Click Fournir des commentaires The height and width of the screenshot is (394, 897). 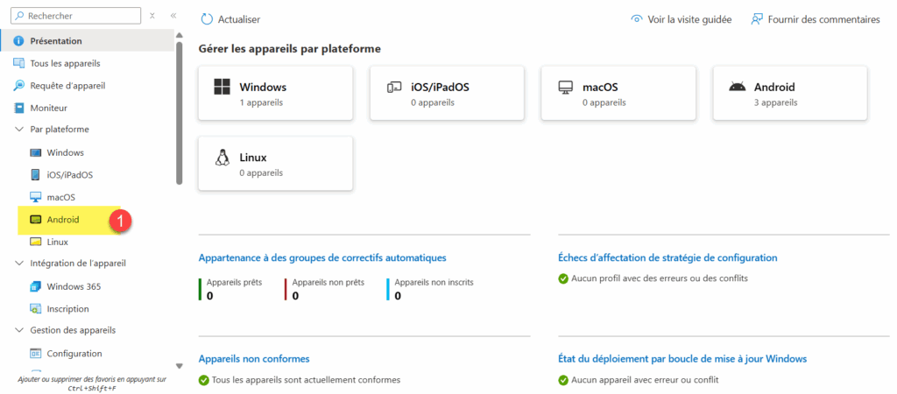tap(816, 19)
